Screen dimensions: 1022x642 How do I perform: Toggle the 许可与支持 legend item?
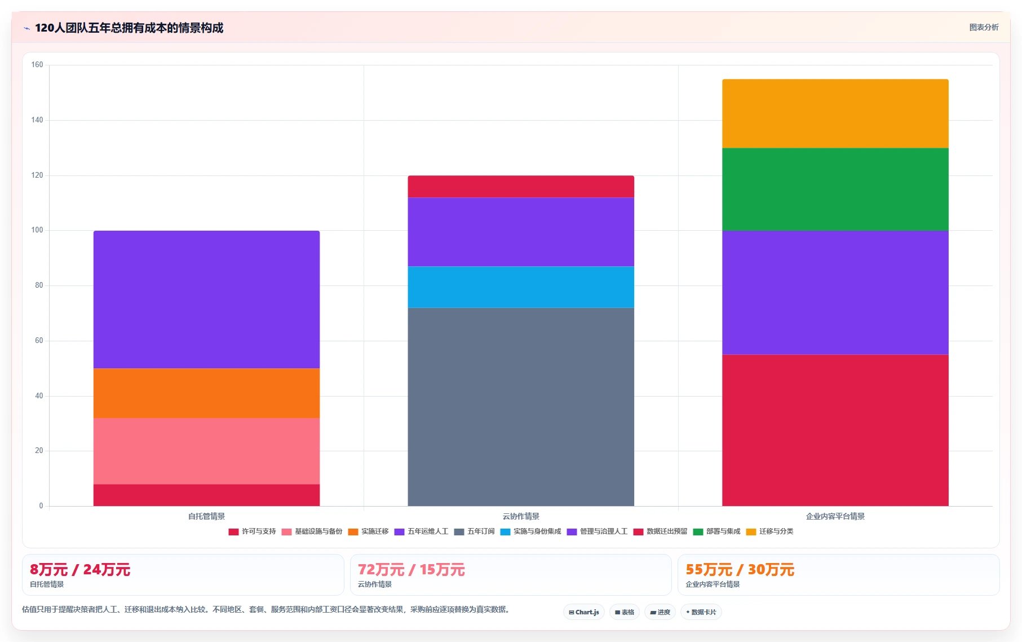(x=252, y=531)
